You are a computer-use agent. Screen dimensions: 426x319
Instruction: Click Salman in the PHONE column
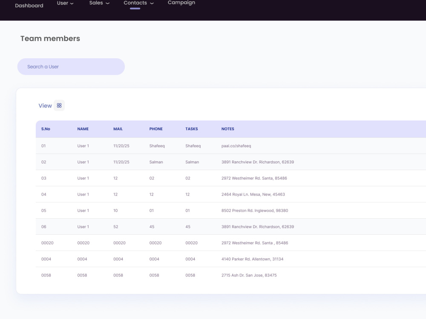point(156,162)
